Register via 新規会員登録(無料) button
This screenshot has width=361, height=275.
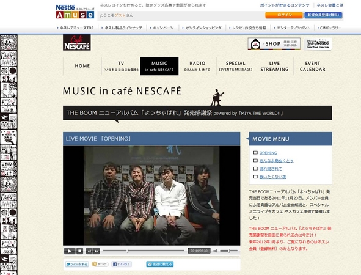tap(323, 15)
